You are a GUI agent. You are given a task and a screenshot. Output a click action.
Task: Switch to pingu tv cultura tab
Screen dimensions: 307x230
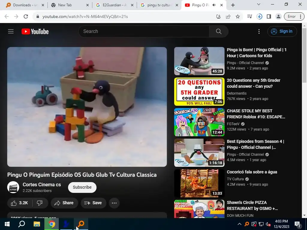click(x=159, y=5)
